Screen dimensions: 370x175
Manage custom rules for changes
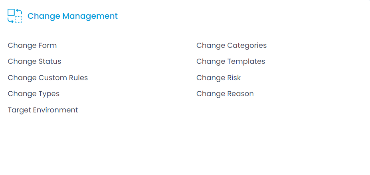coord(48,78)
